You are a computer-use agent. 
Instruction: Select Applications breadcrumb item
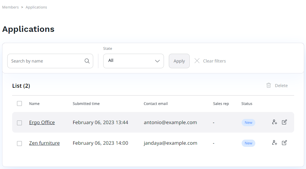pyautogui.click(x=36, y=7)
